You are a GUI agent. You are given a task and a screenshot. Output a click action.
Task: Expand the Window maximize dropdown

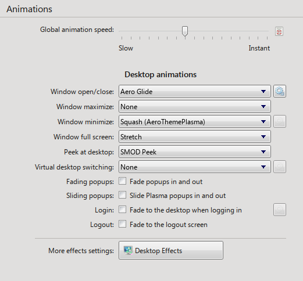tap(195, 106)
